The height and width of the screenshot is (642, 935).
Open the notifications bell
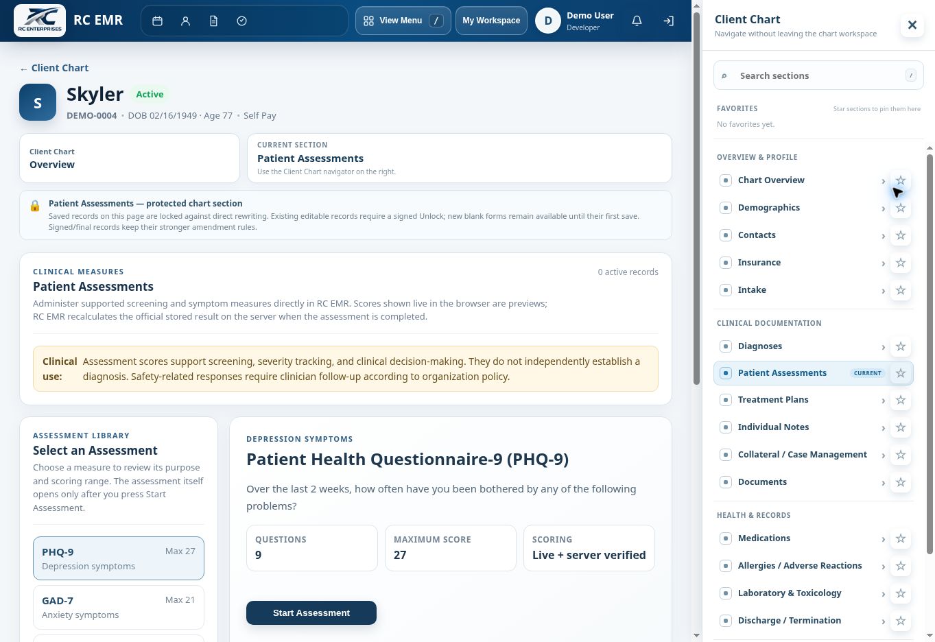[x=637, y=21]
